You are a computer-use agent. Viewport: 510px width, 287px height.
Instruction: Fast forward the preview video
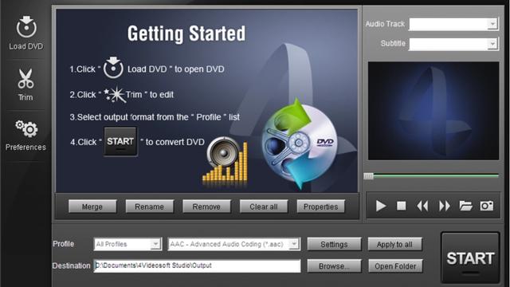445,206
